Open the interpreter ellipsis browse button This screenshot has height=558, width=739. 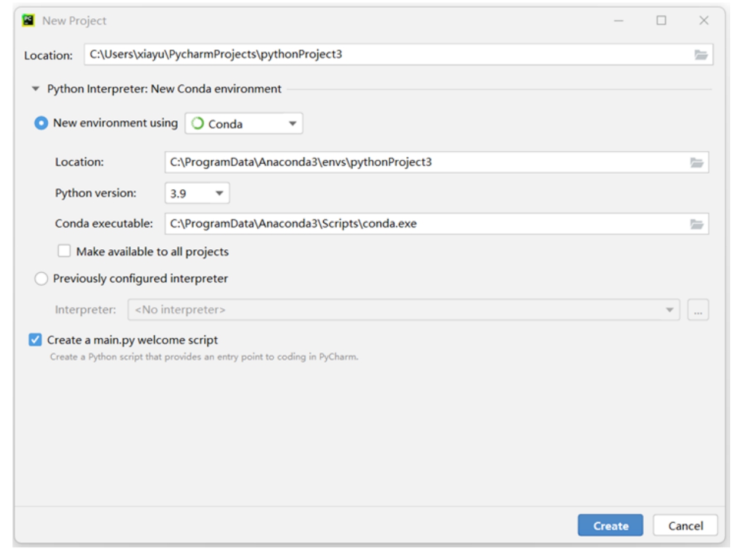pos(698,310)
